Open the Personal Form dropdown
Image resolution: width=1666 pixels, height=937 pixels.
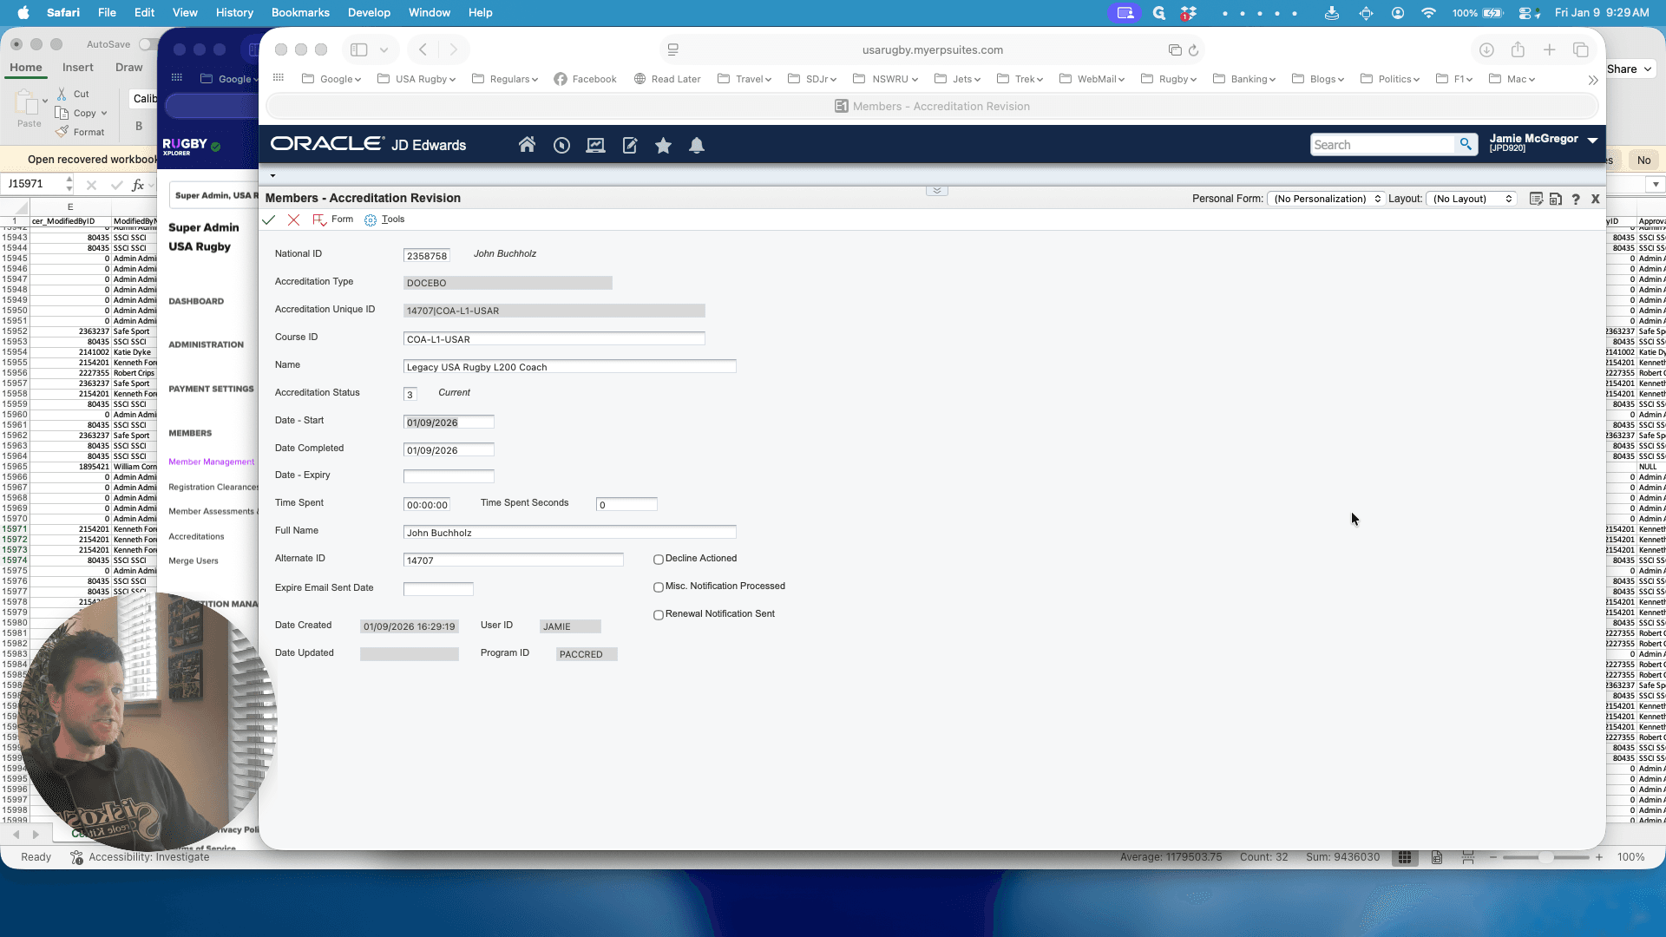point(1326,199)
